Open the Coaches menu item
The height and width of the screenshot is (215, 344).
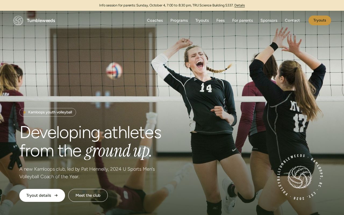point(155,20)
